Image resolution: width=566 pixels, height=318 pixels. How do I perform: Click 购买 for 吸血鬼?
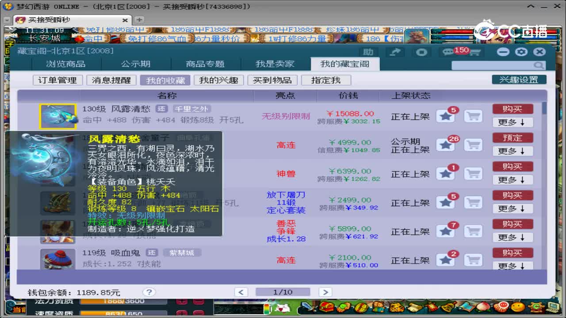point(512,253)
